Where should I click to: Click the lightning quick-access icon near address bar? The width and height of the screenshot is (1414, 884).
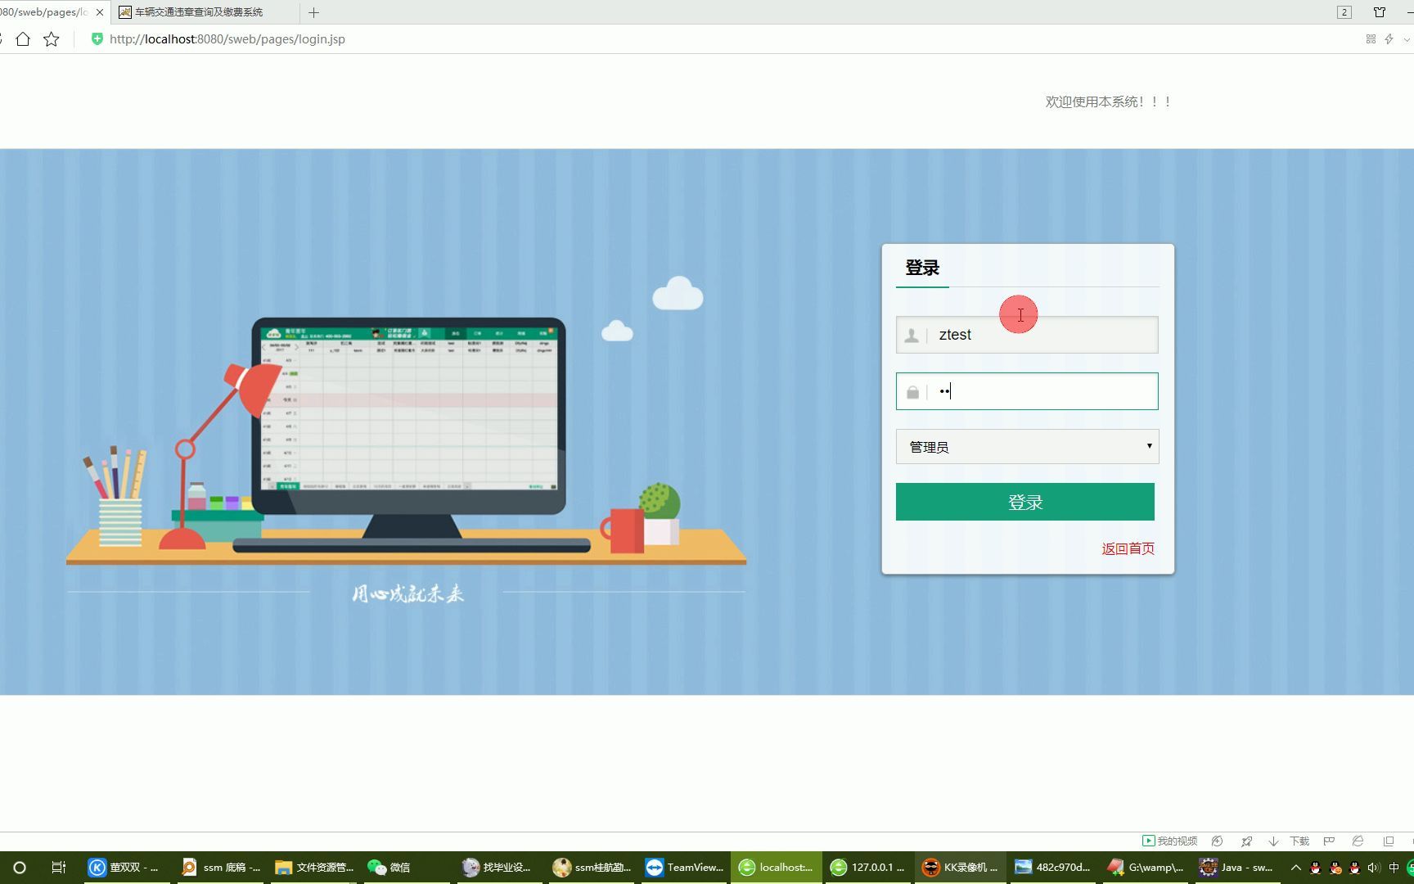click(x=1389, y=38)
